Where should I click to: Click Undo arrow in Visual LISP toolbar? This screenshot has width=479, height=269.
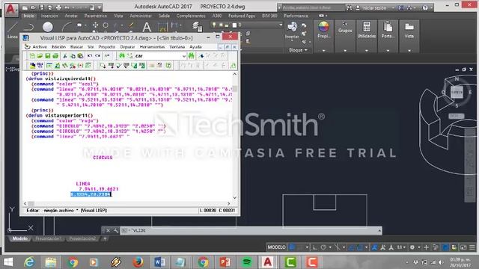point(90,56)
